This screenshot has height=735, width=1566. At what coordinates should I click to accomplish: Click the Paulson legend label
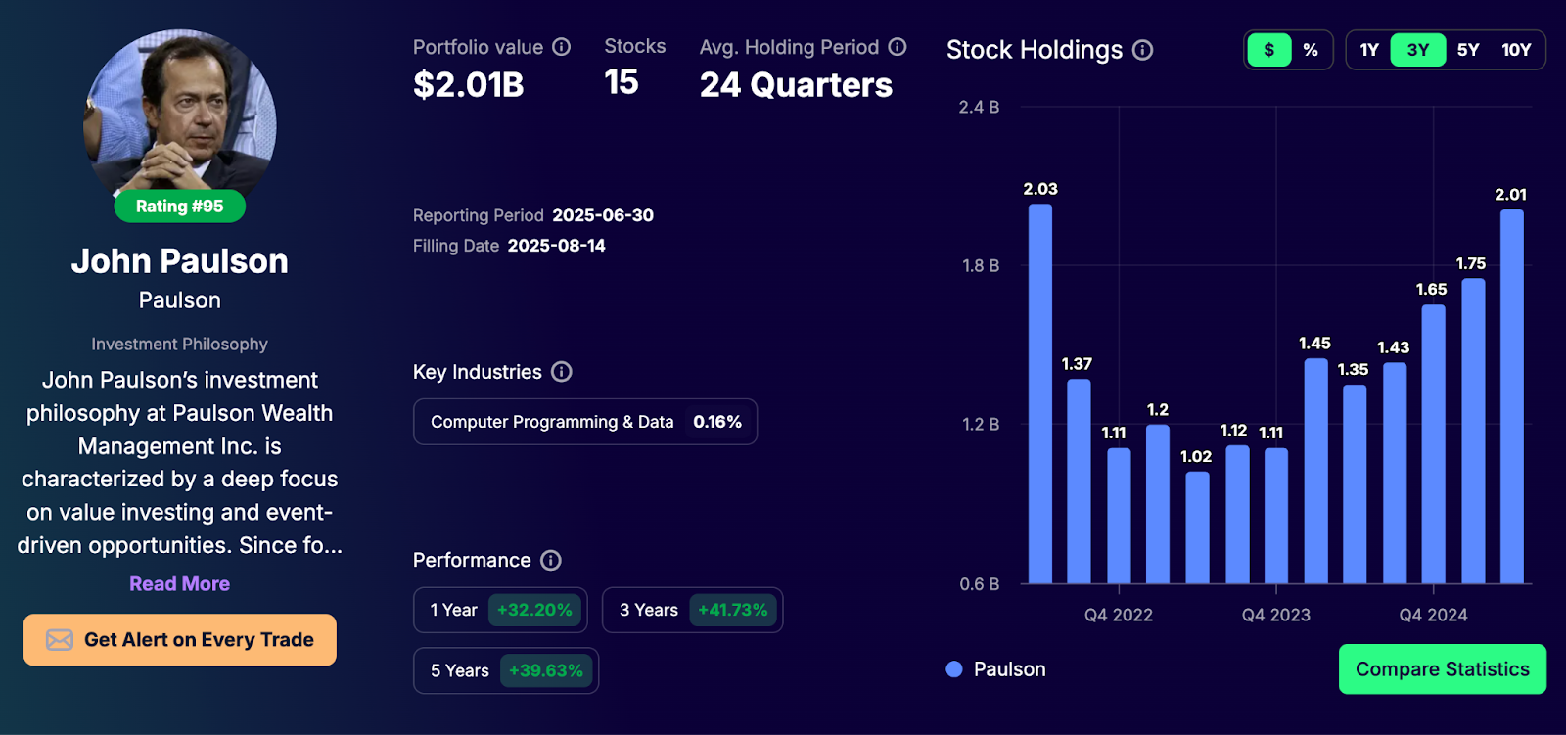pyautogui.click(x=1010, y=669)
